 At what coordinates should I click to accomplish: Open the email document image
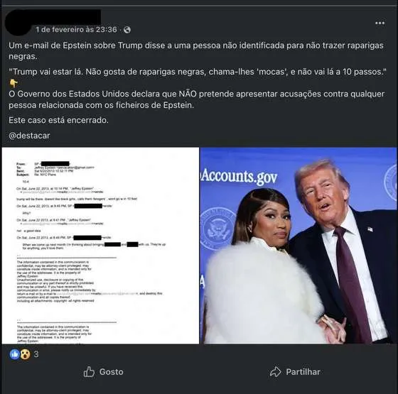100,246
